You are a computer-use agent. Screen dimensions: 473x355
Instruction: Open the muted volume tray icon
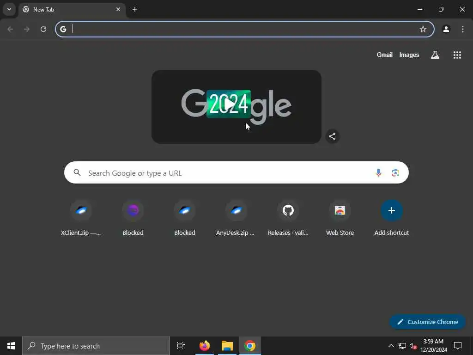click(x=413, y=346)
